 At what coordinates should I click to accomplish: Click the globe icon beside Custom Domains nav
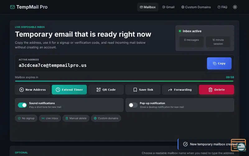(183, 7)
